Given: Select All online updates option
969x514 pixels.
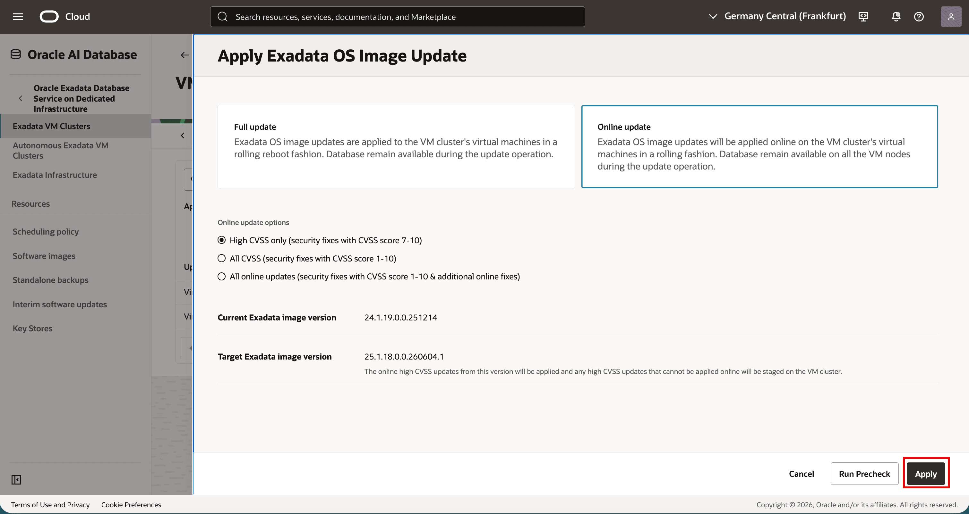Looking at the screenshot, I should pyautogui.click(x=222, y=277).
